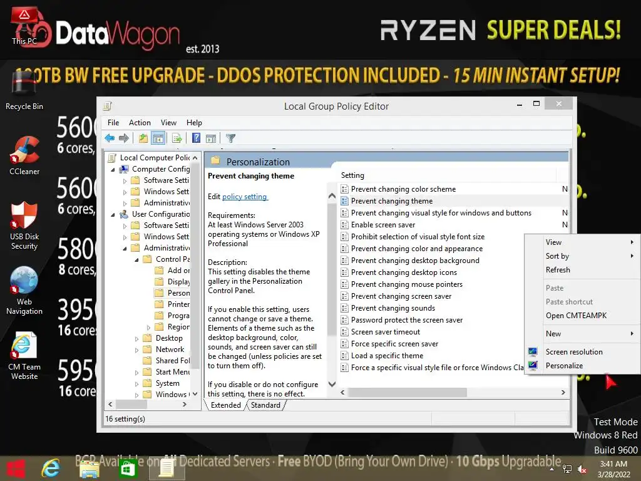Click the Group Policy Editor taskbar button

click(x=165, y=468)
